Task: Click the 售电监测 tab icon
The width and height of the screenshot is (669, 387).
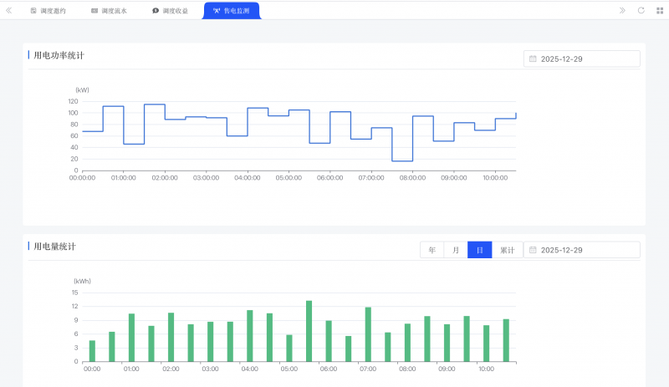Action: 217,11
